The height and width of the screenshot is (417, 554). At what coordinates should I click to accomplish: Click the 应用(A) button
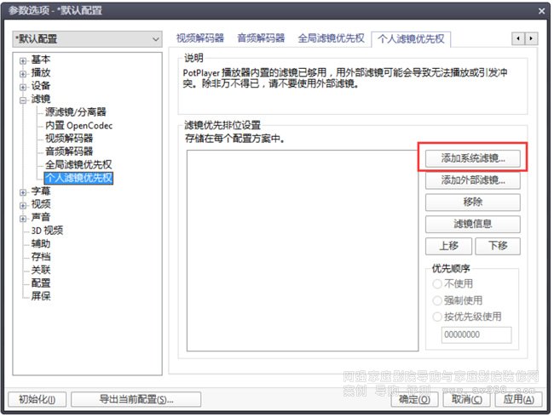pyautogui.click(x=518, y=399)
